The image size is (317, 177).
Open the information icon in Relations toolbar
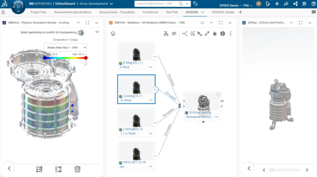[222, 33]
